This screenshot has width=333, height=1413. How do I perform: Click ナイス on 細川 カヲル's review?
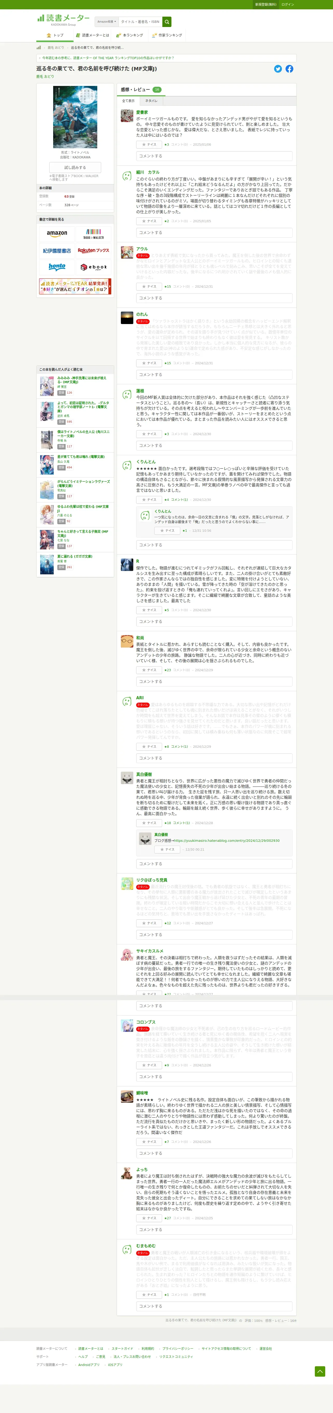[149, 221]
